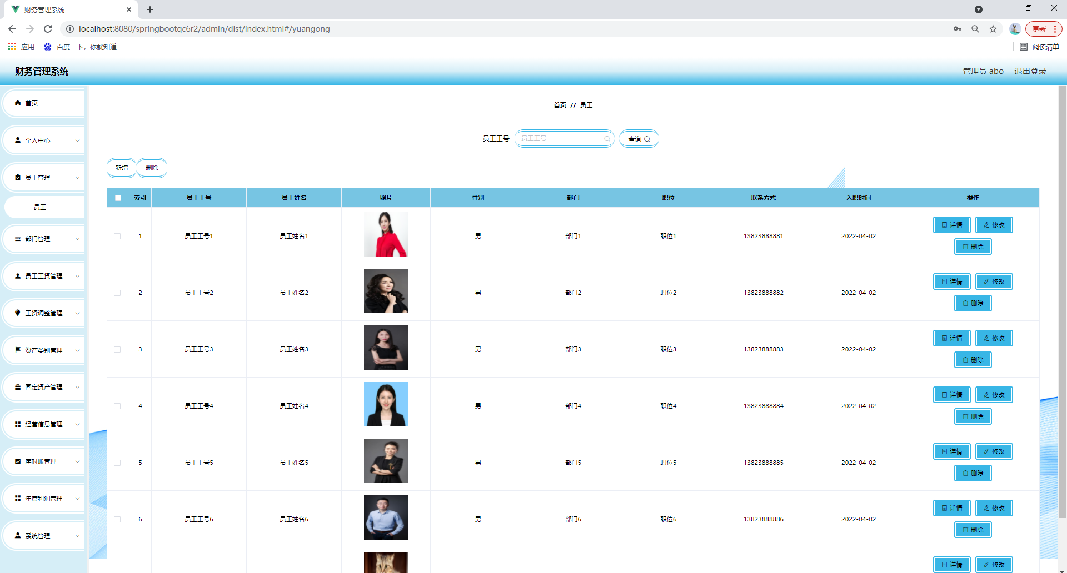Open the 员工 submenu item
The image size is (1067, 573).
pos(40,207)
